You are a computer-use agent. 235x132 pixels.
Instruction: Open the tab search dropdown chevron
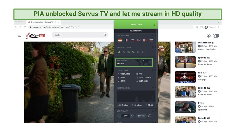(218, 22)
